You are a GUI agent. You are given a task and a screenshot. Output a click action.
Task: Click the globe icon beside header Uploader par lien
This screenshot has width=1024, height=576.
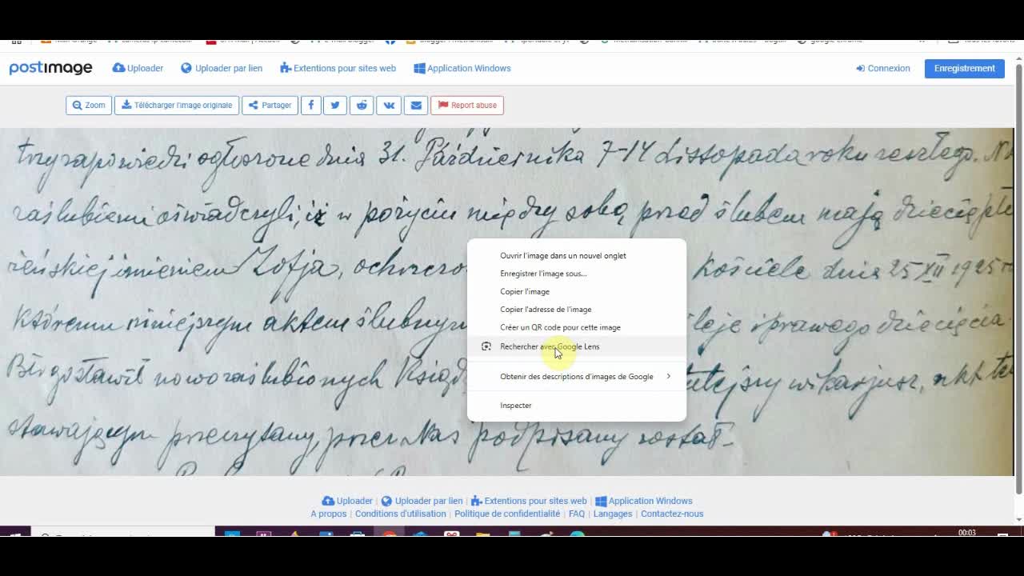(186, 68)
